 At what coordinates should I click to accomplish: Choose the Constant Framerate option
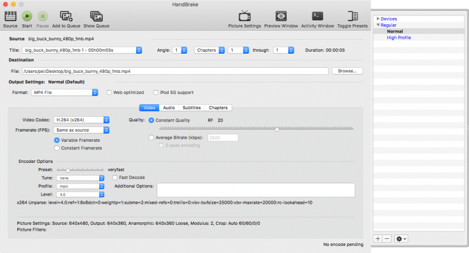coord(56,148)
